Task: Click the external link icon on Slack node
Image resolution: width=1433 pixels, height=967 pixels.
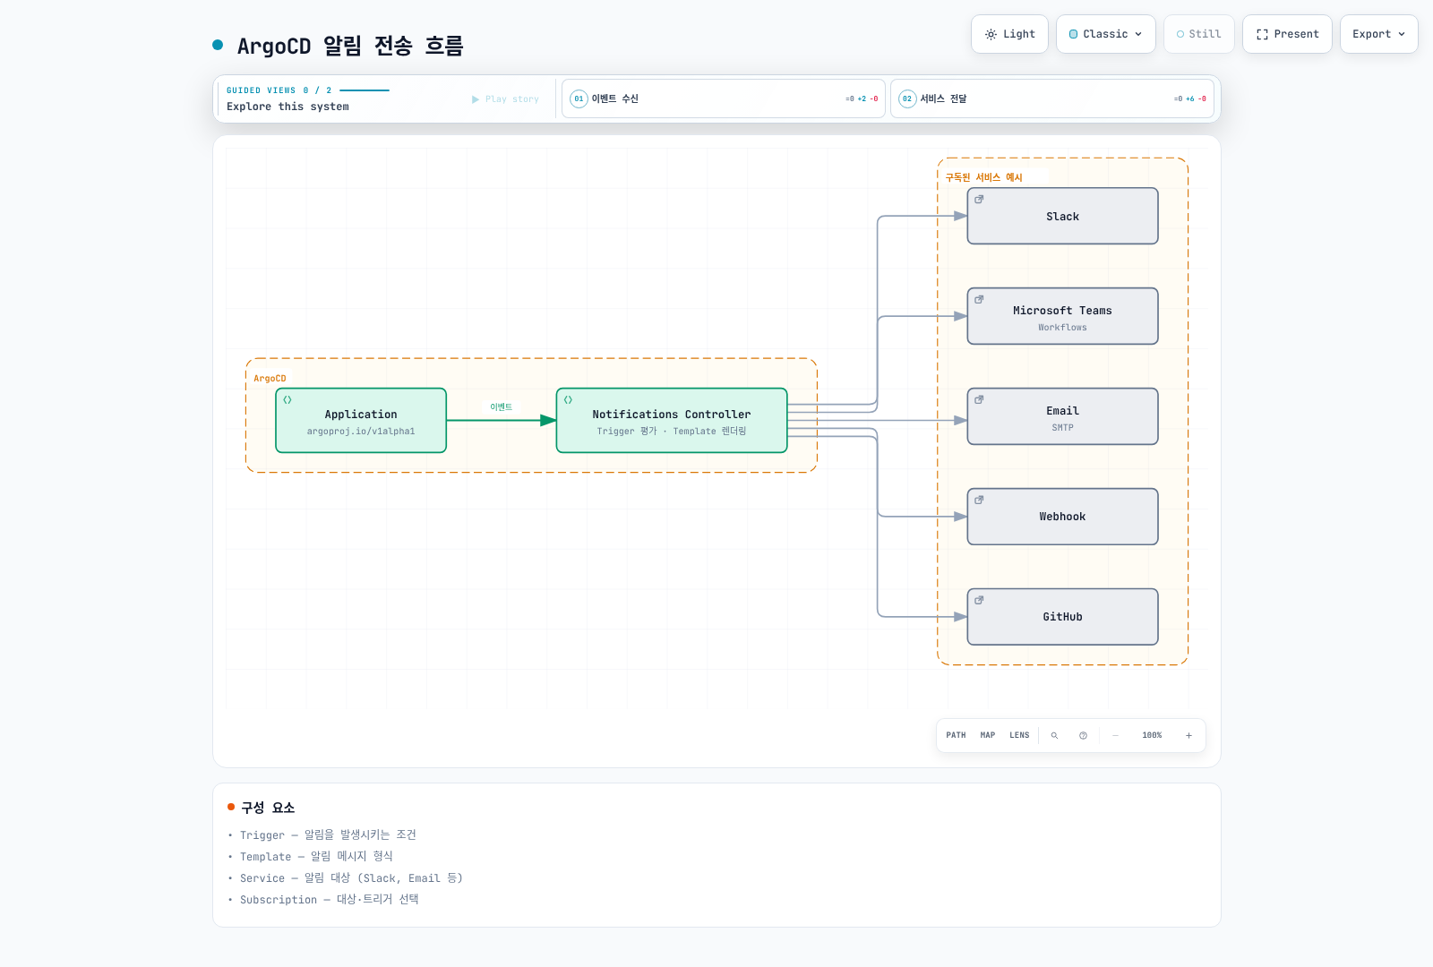Action: click(979, 199)
